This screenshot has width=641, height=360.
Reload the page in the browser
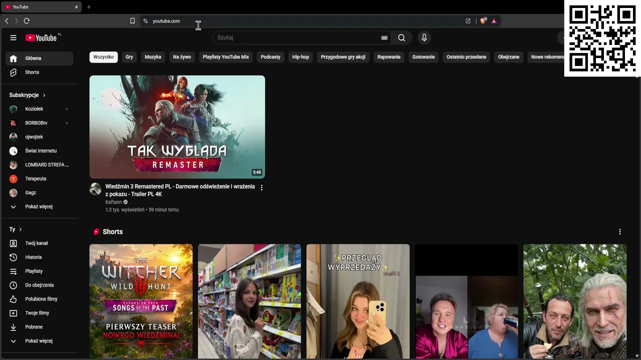coord(27,21)
